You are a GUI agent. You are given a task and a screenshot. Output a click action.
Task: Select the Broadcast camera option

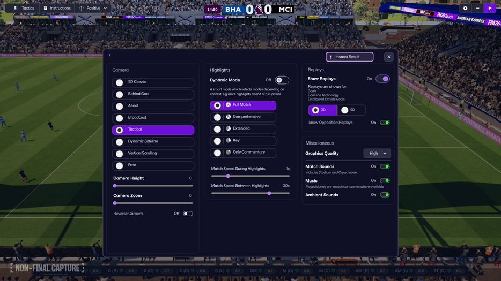(153, 118)
